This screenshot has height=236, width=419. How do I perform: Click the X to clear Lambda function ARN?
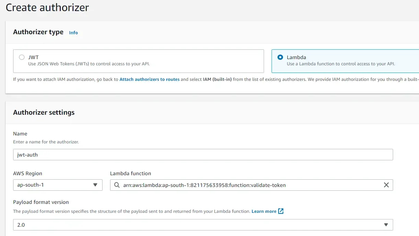[x=386, y=185]
